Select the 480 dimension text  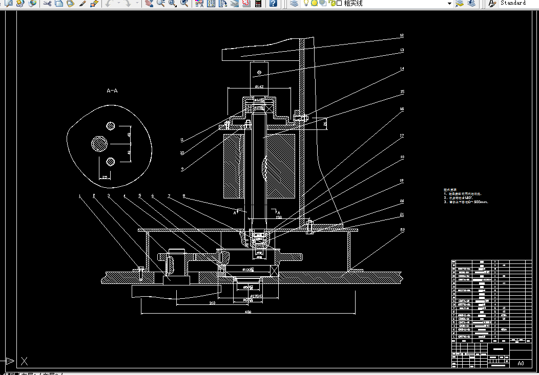coord(248,312)
